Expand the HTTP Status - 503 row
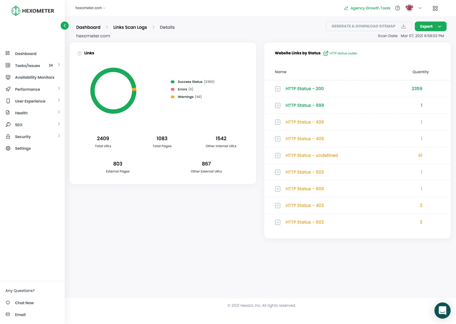Screen dimensions: 456x324 click(278, 172)
